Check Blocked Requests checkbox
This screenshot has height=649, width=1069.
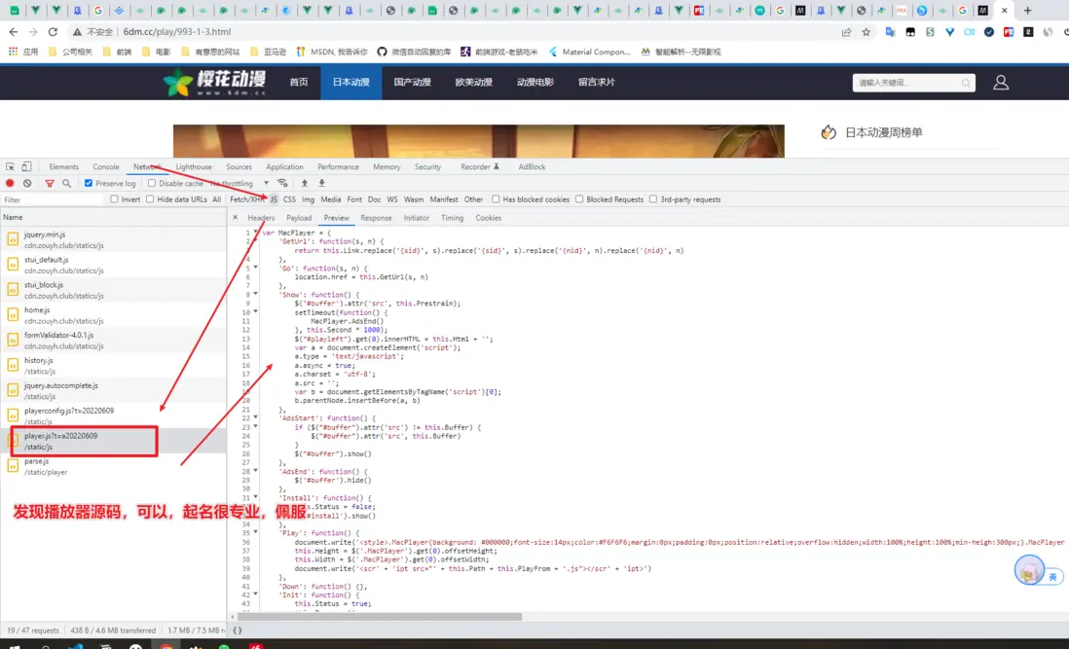579,199
